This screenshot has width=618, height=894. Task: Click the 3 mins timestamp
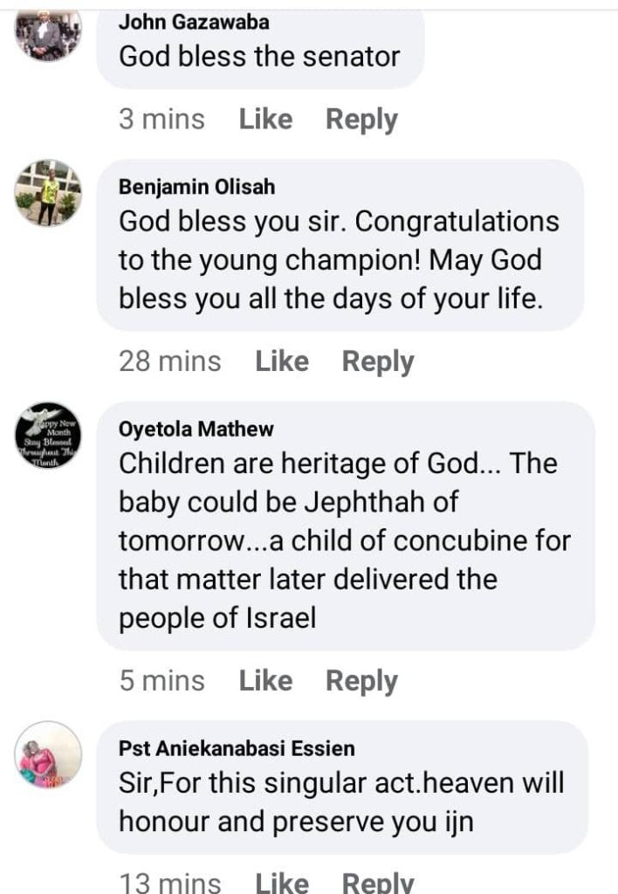(161, 120)
